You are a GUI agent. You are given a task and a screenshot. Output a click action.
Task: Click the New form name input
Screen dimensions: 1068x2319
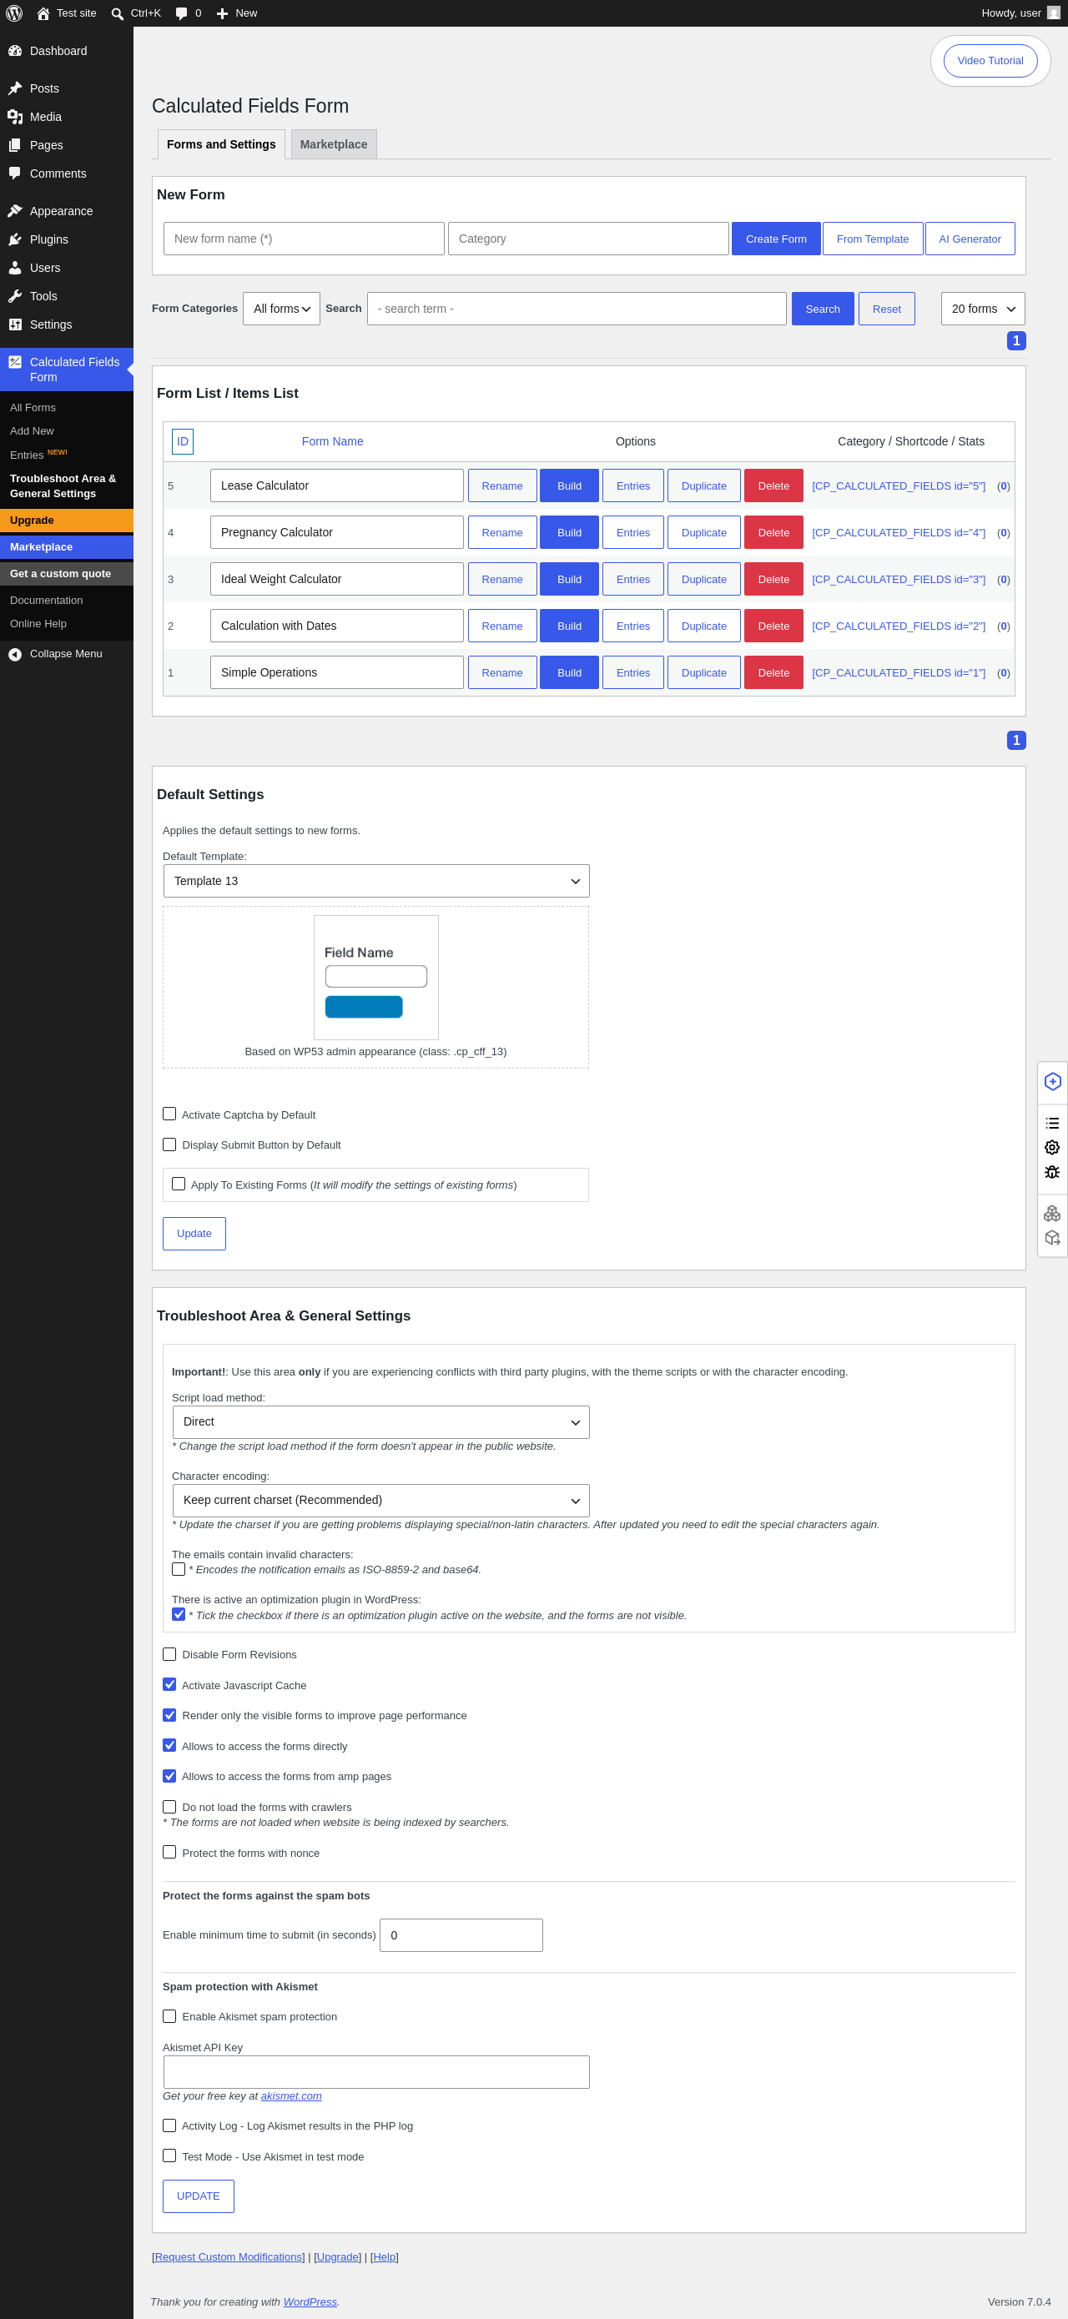[305, 239]
